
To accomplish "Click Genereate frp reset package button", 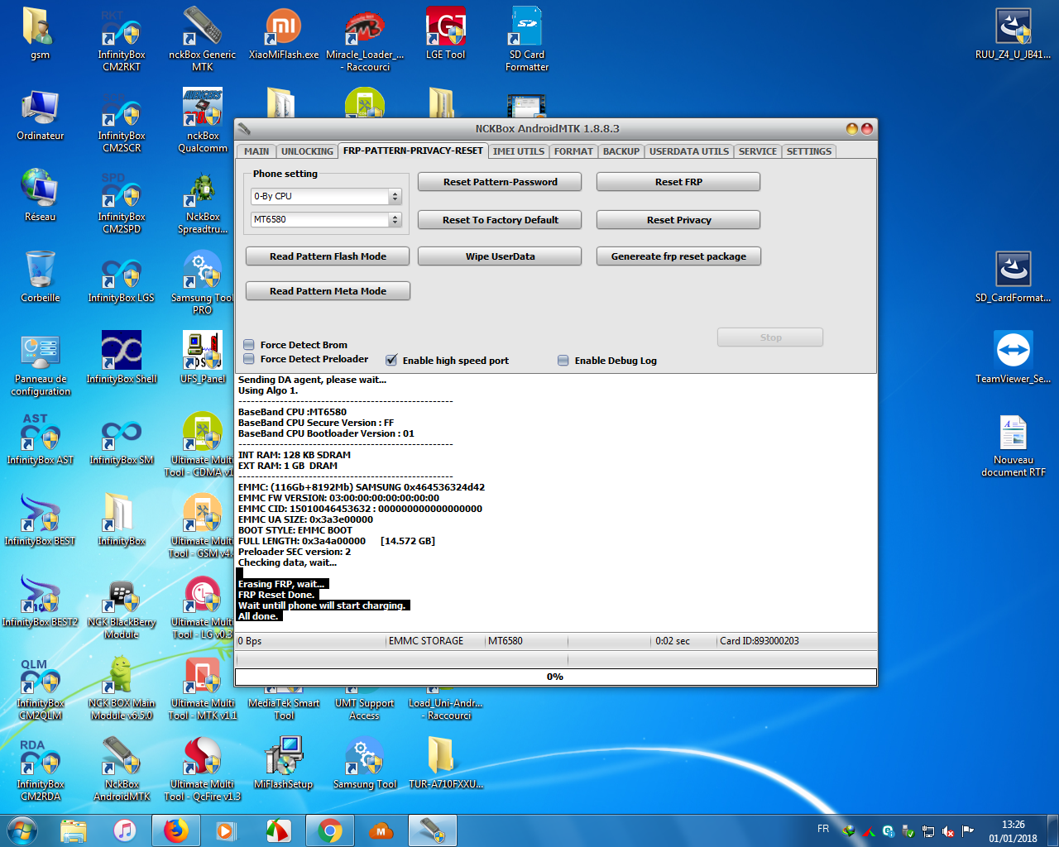I will click(678, 256).
